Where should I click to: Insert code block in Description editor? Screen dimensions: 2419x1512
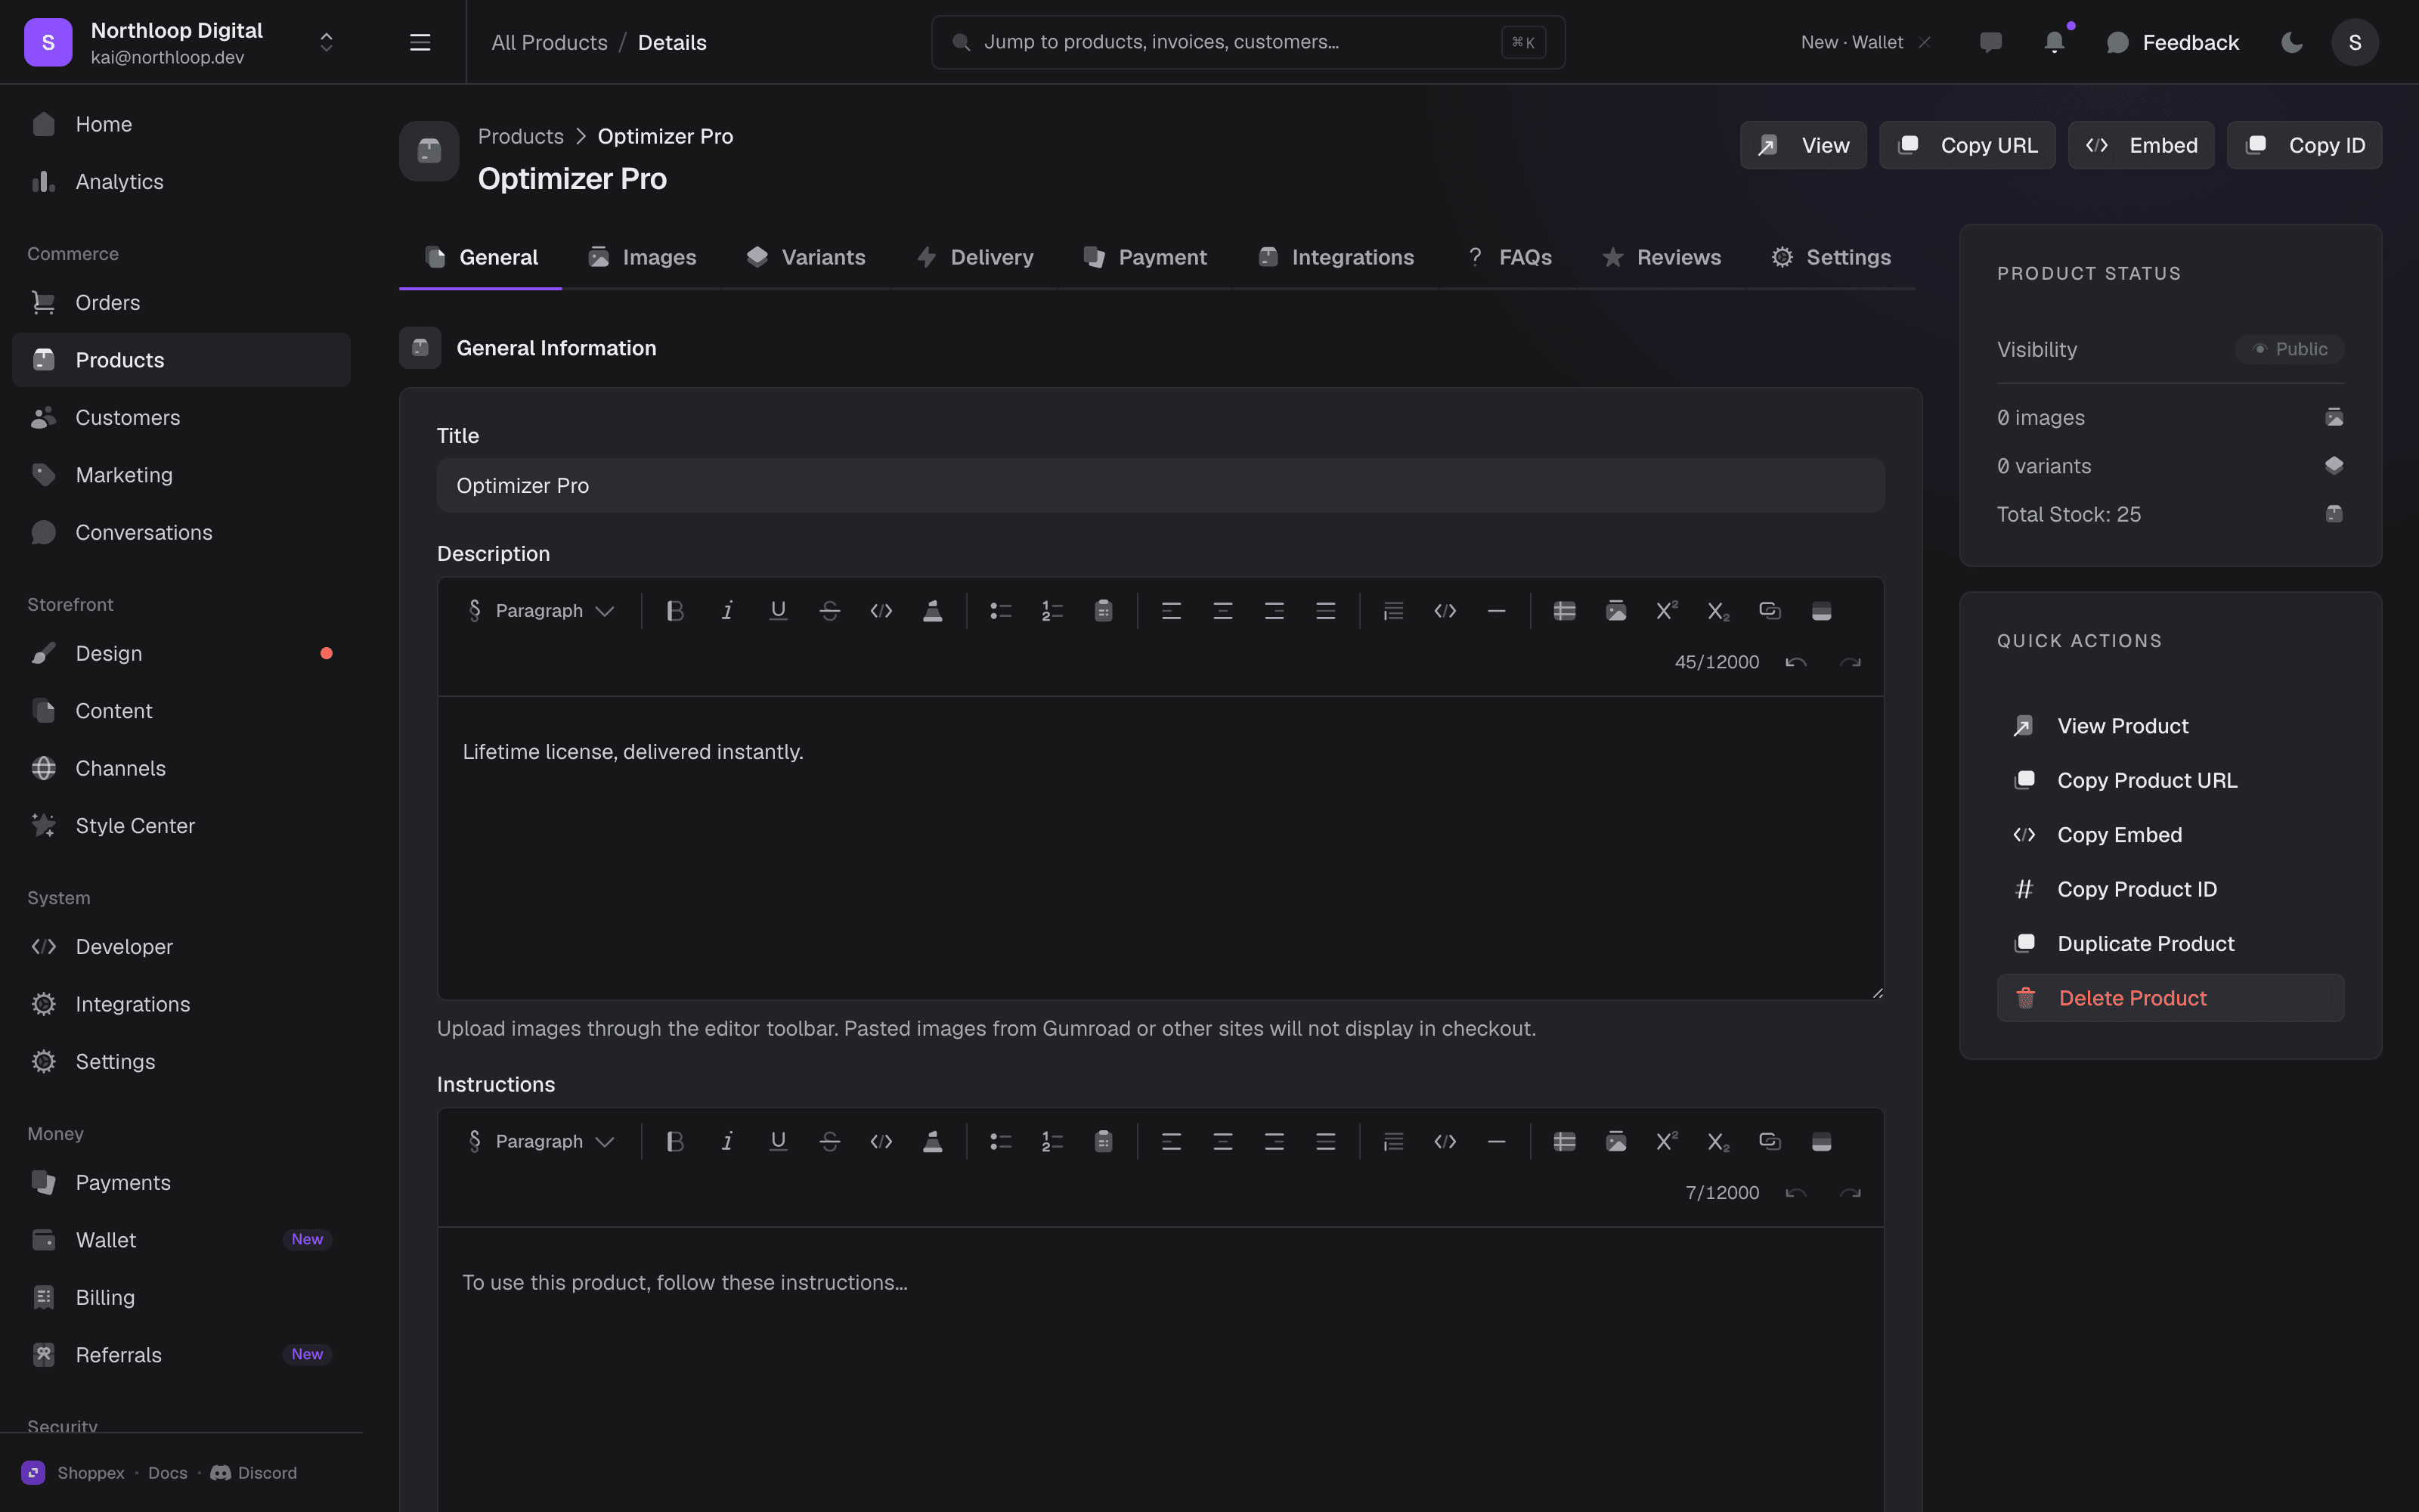(1445, 611)
